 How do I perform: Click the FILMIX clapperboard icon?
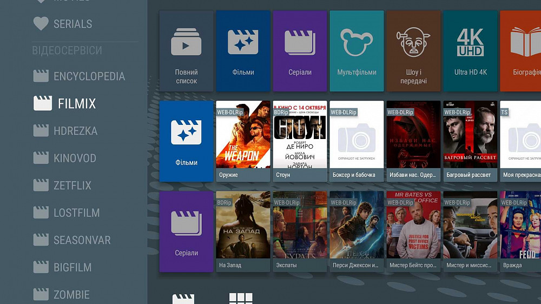42,103
